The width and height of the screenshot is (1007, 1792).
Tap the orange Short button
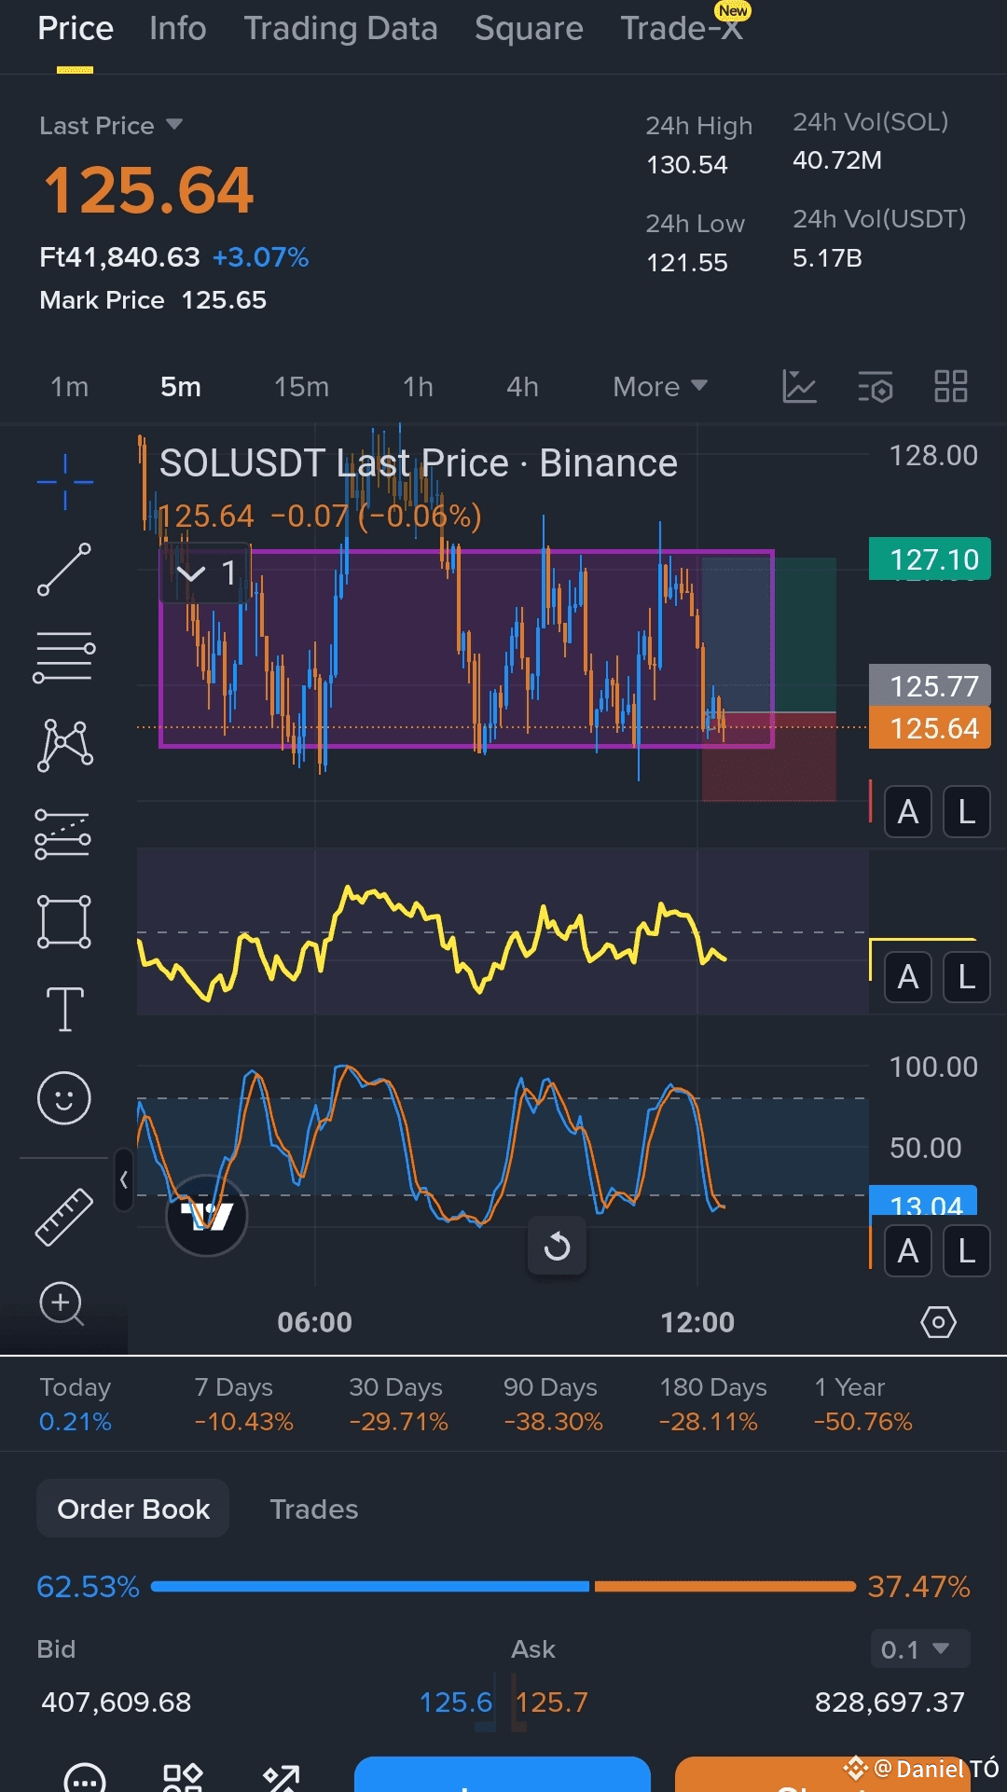click(822, 1774)
